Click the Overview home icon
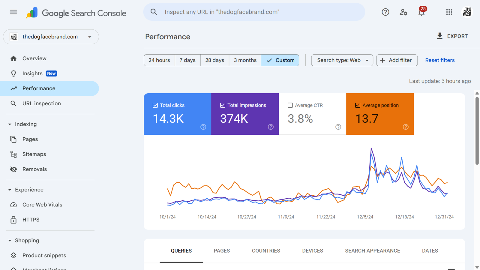This screenshot has height=270, width=480. coord(13,58)
